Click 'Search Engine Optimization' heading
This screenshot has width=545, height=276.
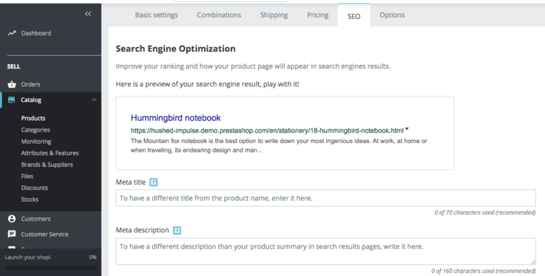(x=176, y=48)
